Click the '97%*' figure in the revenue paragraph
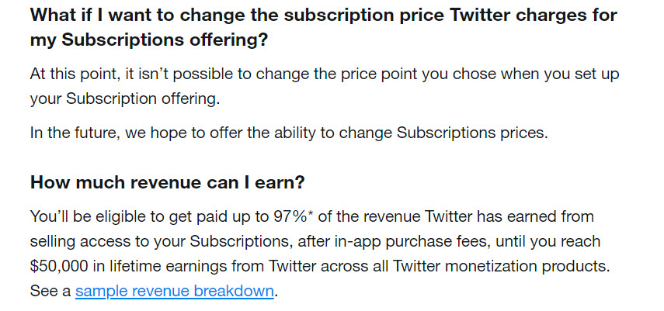This screenshot has width=664, height=311. click(x=291, y=216)
